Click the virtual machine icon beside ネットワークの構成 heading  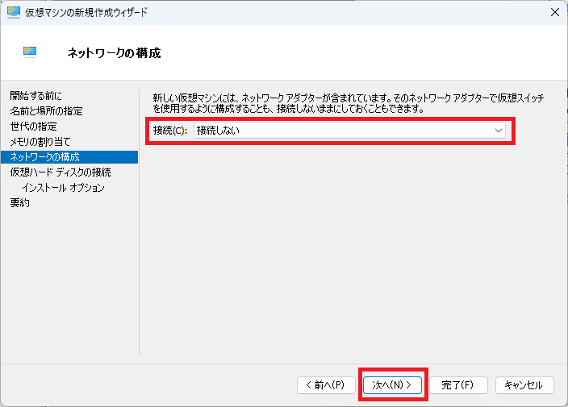[x=30, y=52]
